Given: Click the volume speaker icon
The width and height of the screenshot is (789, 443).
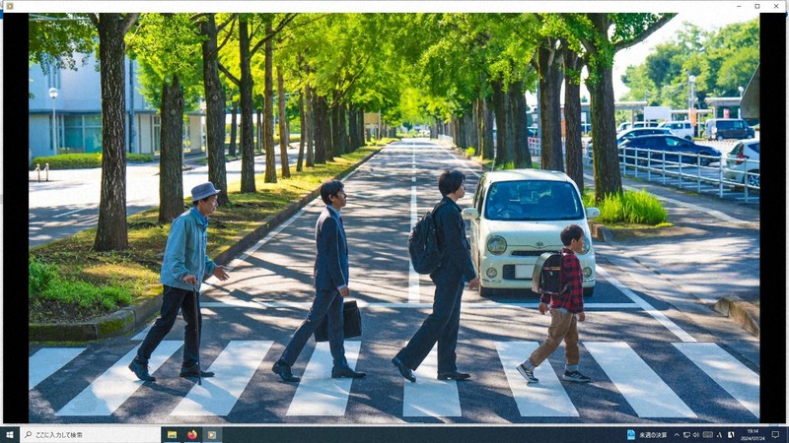Looking at the screenshot, I should (696, 434).
